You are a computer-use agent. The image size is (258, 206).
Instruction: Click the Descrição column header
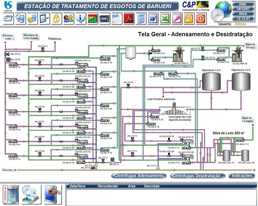pyautogui.click(x=152, y=186)
